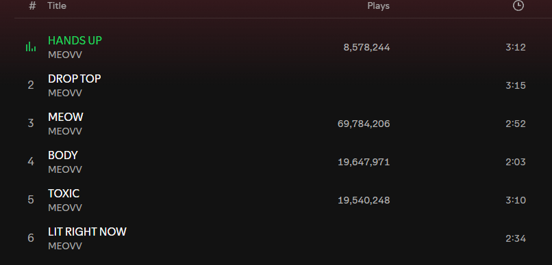Select the HANDS UP track title
Image resolution: width=552 pixels, height=265 pixels.
click(x=75, y=40)
